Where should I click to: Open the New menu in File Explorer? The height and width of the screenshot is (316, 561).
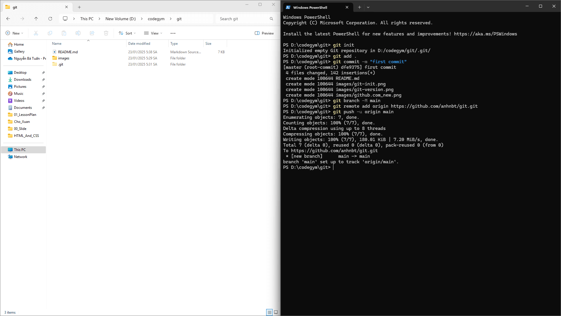[x=14, y=33]
